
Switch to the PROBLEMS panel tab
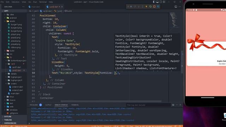[34, 105]
